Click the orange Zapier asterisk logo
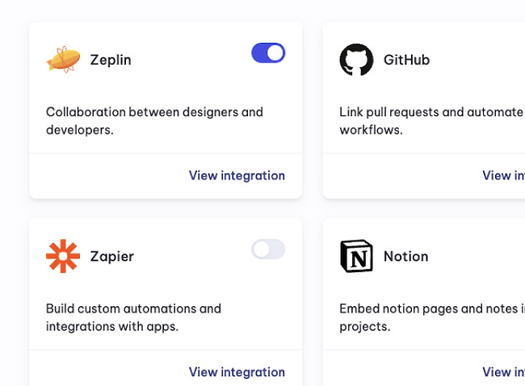The width and height of the screenshot is (525, 386). [x=63, y=256]
